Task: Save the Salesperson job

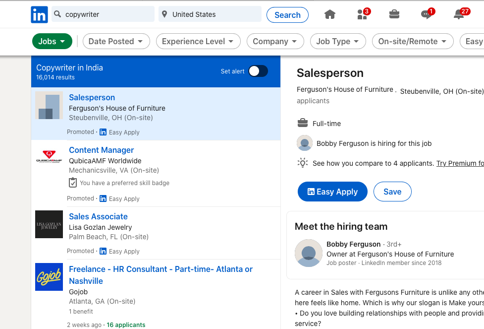Action: point(392,192)
